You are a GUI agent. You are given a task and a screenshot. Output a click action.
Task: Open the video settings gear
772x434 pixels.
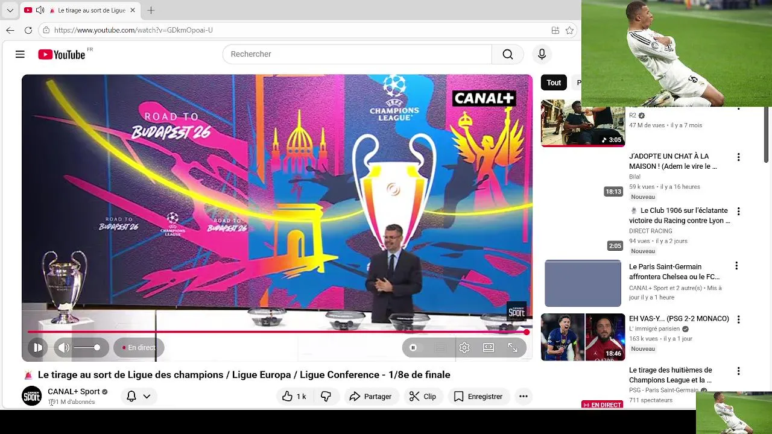[464, 347]
